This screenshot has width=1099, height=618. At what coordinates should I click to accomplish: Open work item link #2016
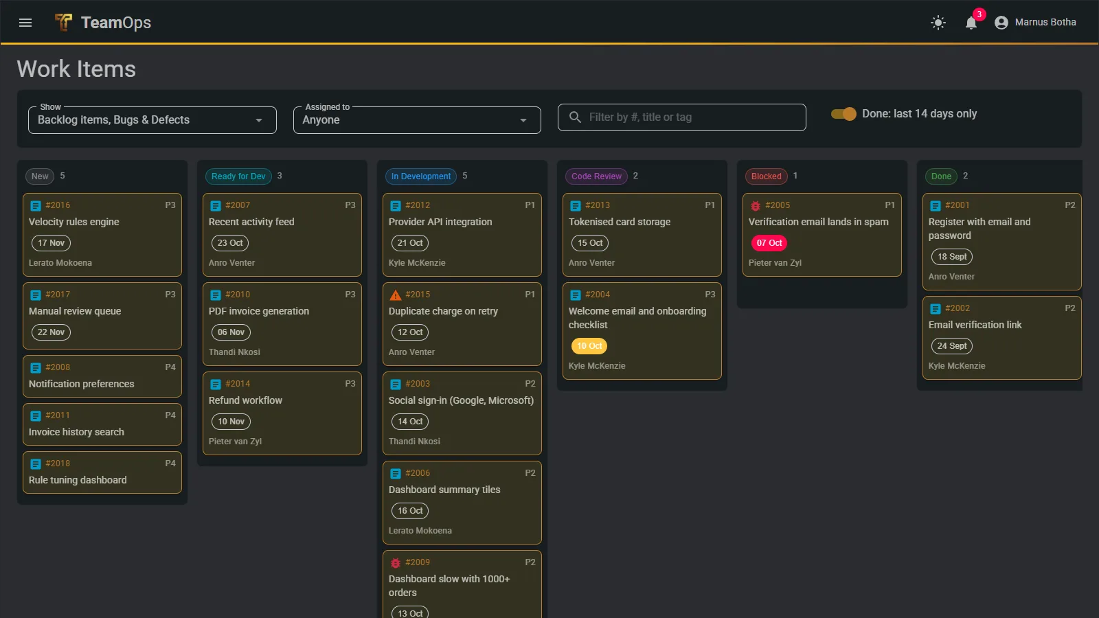pyautogui.click(x=58, y=205)
